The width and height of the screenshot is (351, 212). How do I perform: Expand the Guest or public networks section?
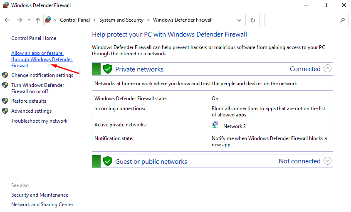point(327,161)
